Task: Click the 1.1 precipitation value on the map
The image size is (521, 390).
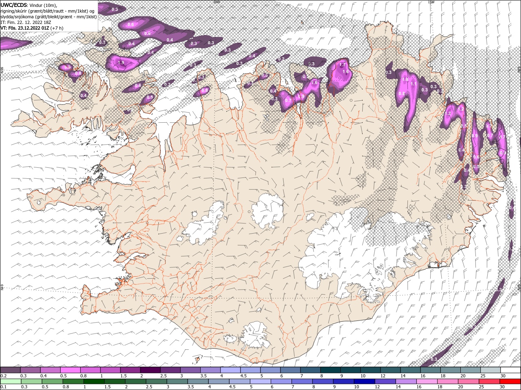Action: 414,84
